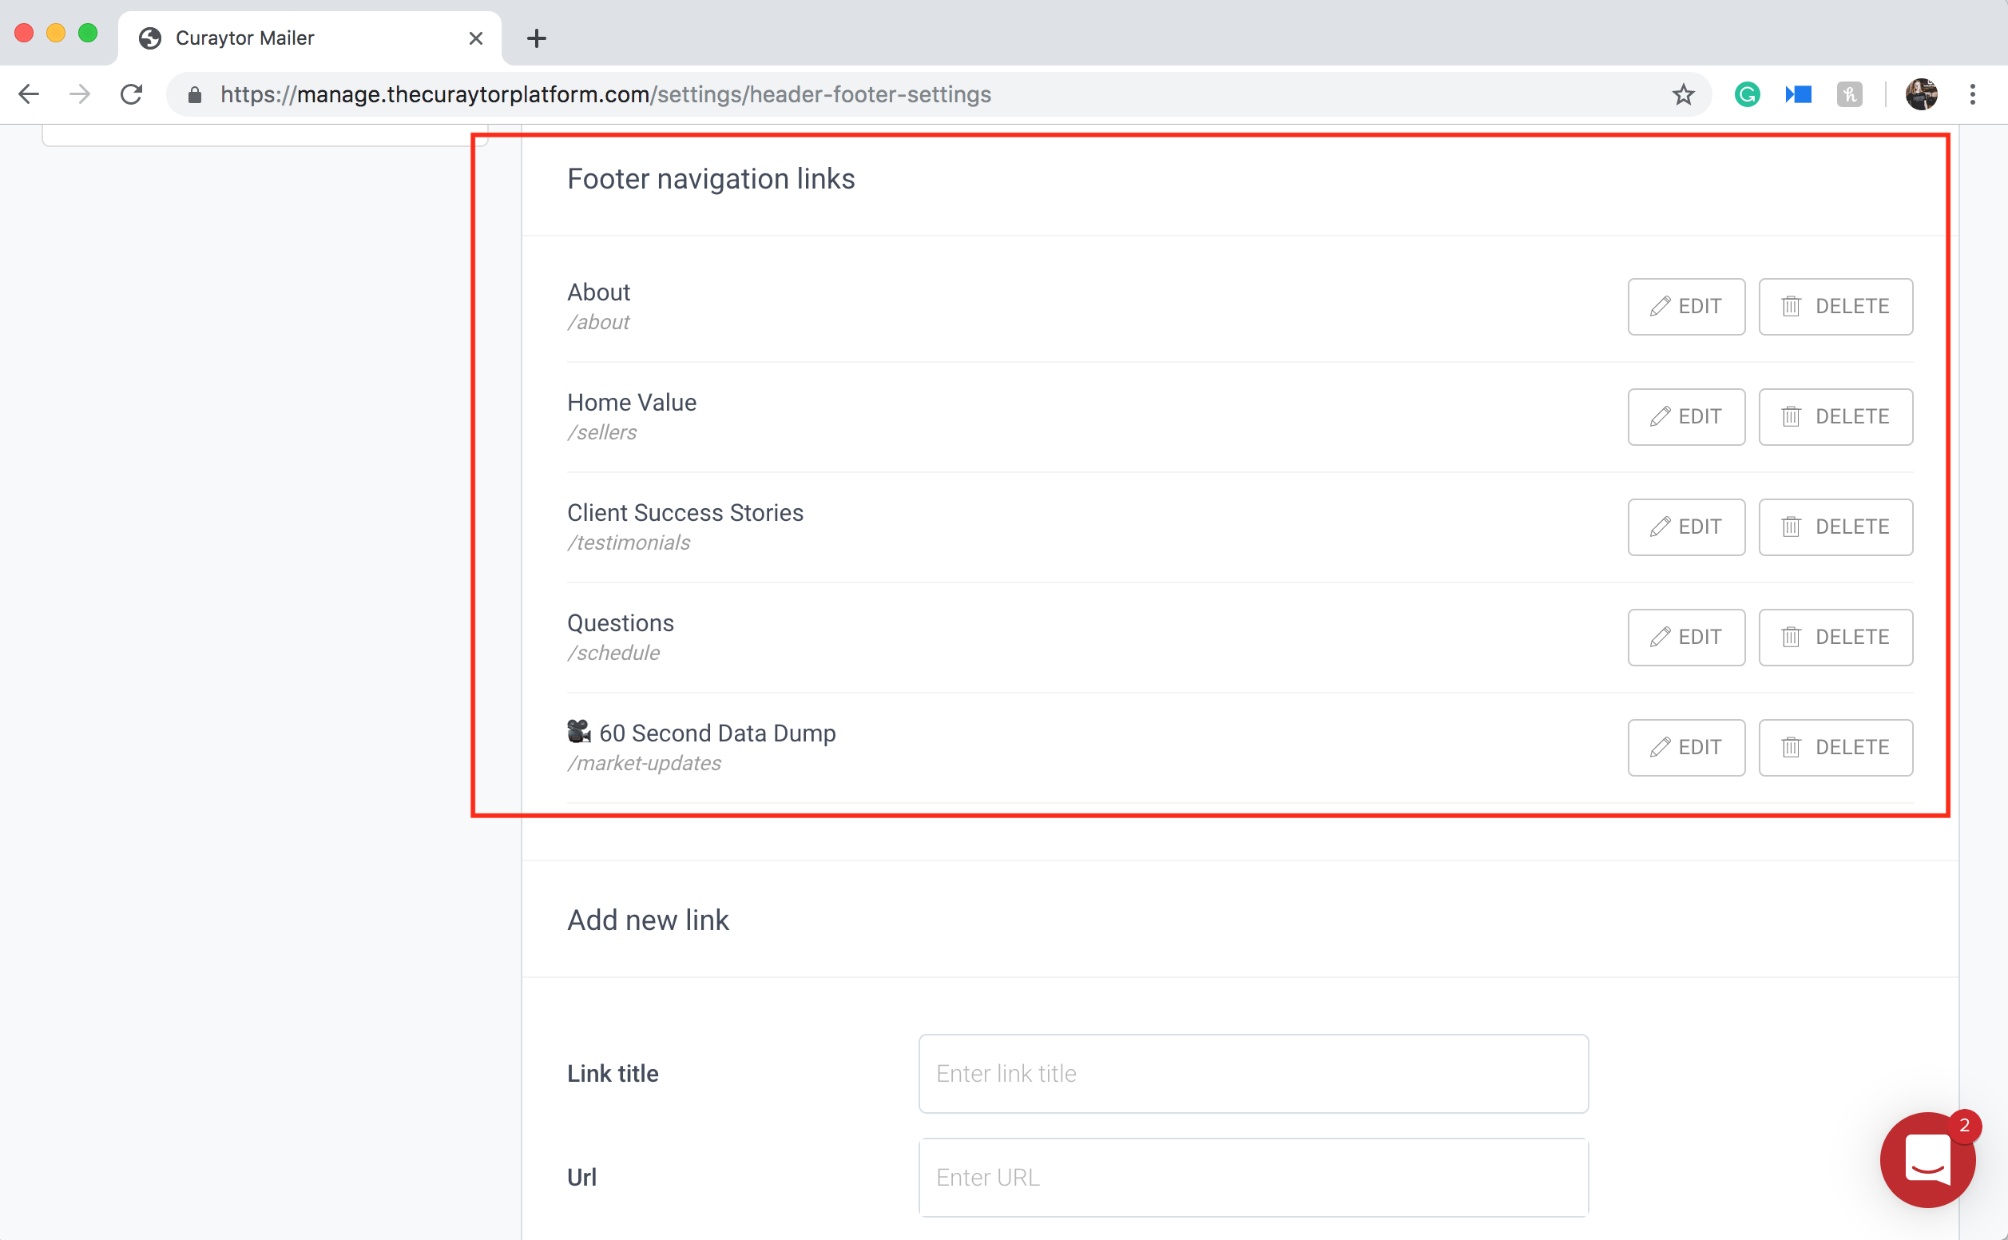Minimize the window with the yellow button

click(56, 33)
